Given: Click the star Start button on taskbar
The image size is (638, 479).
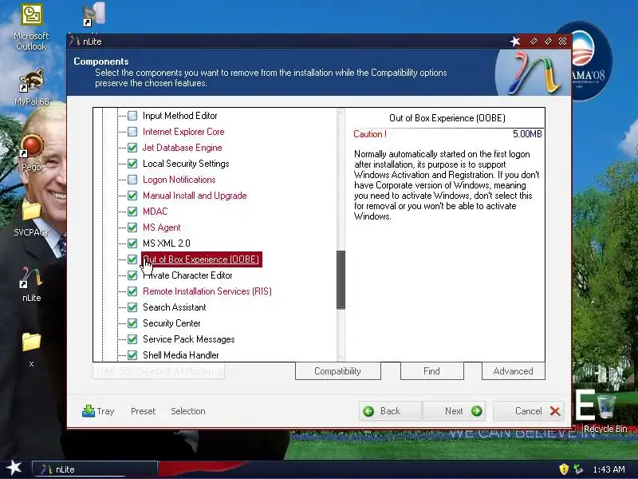Looking at the screenshot, I should [14, 468].
